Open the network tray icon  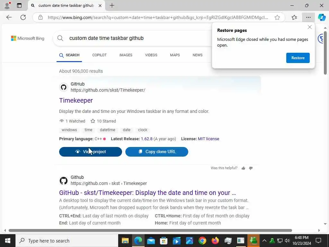[x=280, y=241]
